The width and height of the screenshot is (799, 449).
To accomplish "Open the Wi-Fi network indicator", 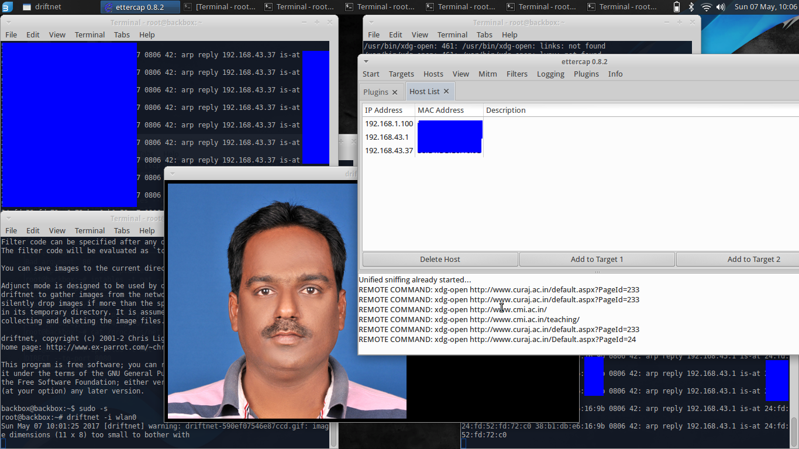I will click(706, 7).
